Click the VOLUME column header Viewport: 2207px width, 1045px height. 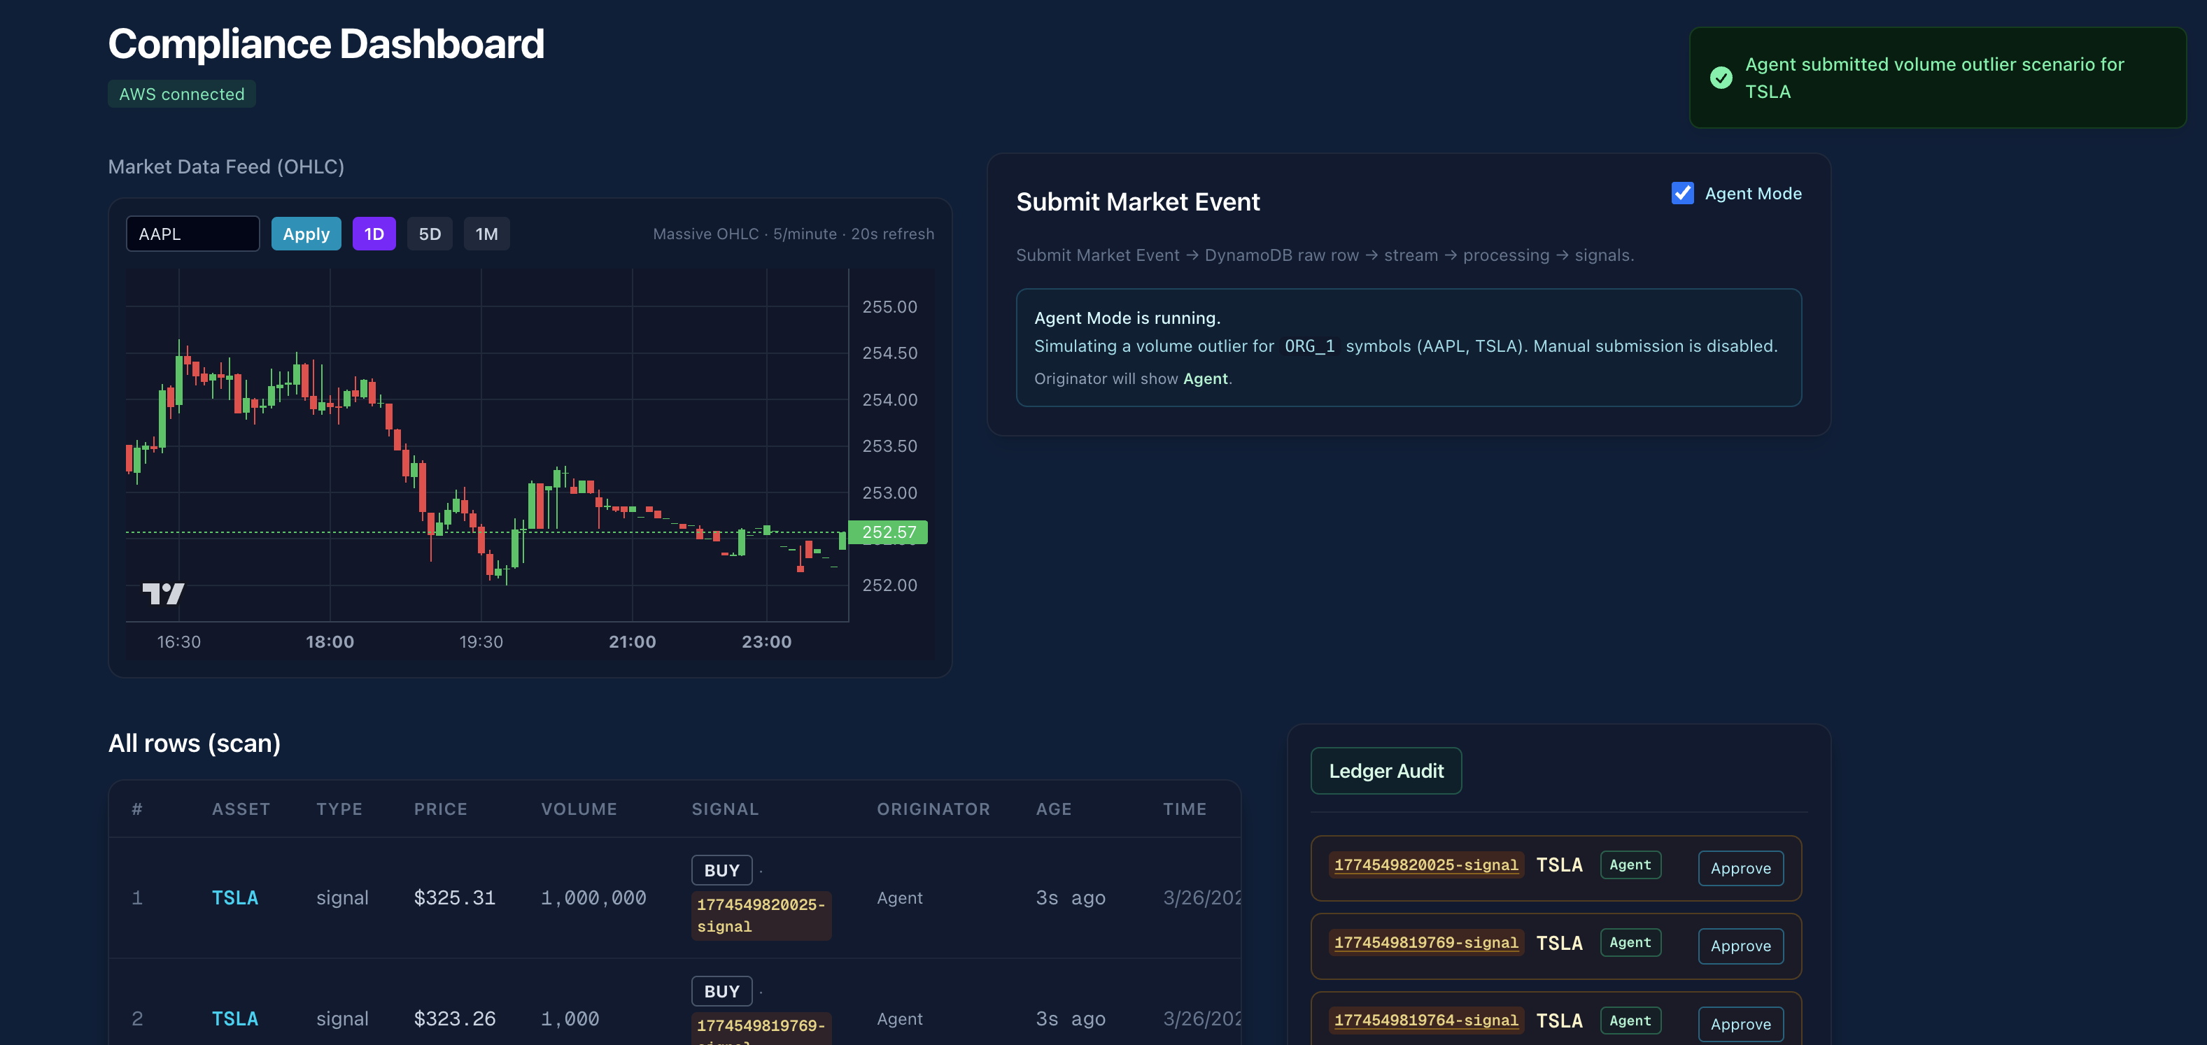click(578, 809)
